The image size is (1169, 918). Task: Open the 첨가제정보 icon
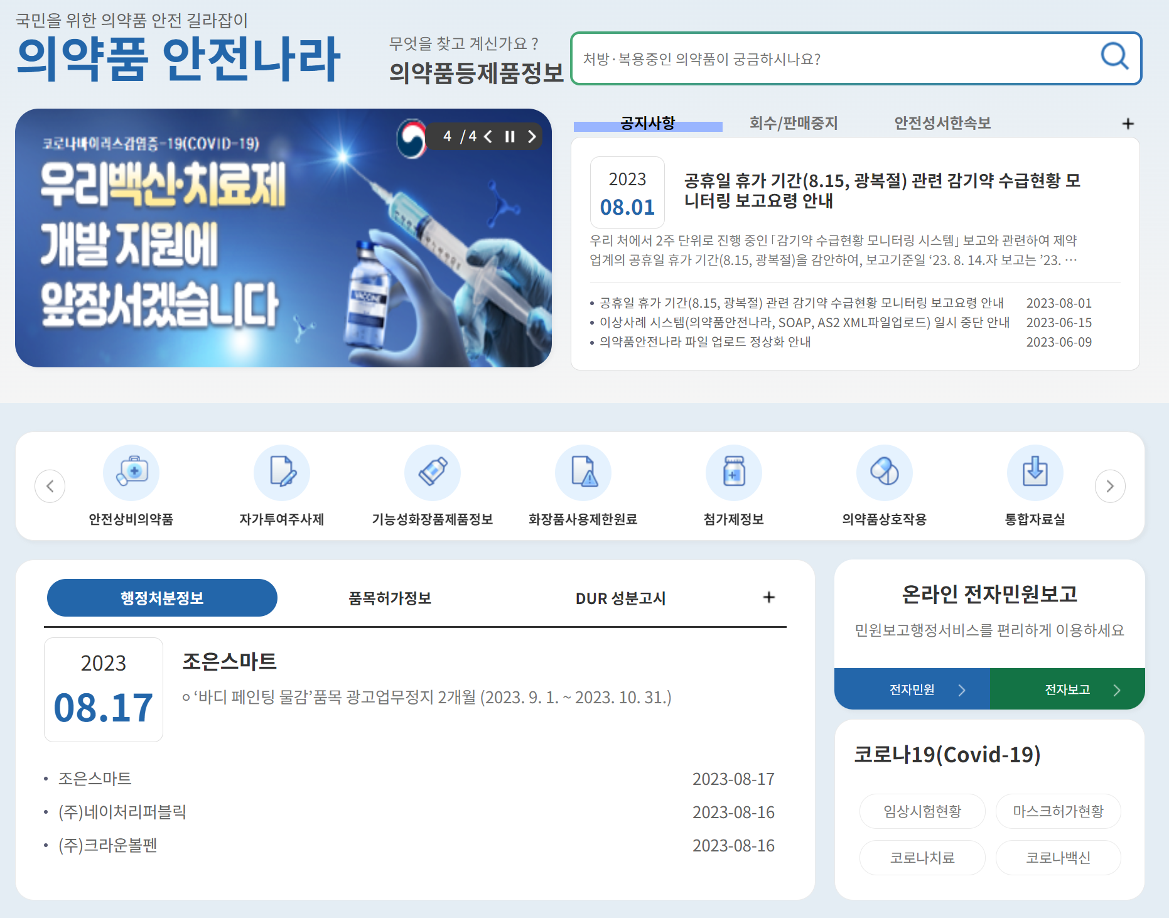point(733,472)
